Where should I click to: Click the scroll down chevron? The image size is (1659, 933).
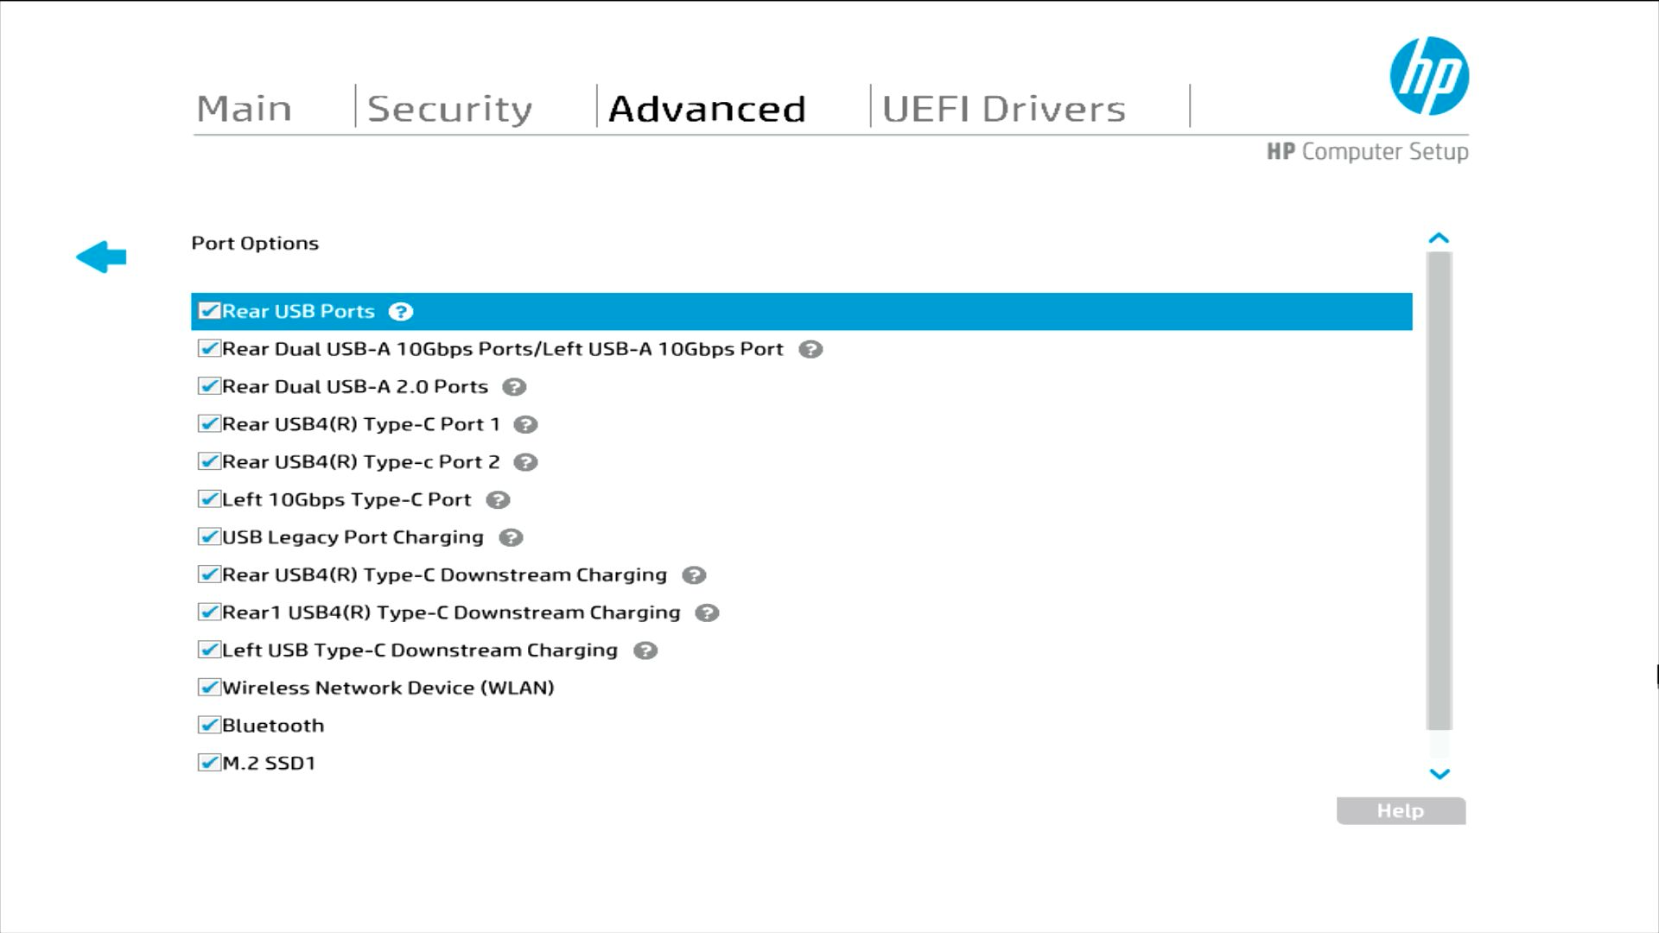[1439, 774]
